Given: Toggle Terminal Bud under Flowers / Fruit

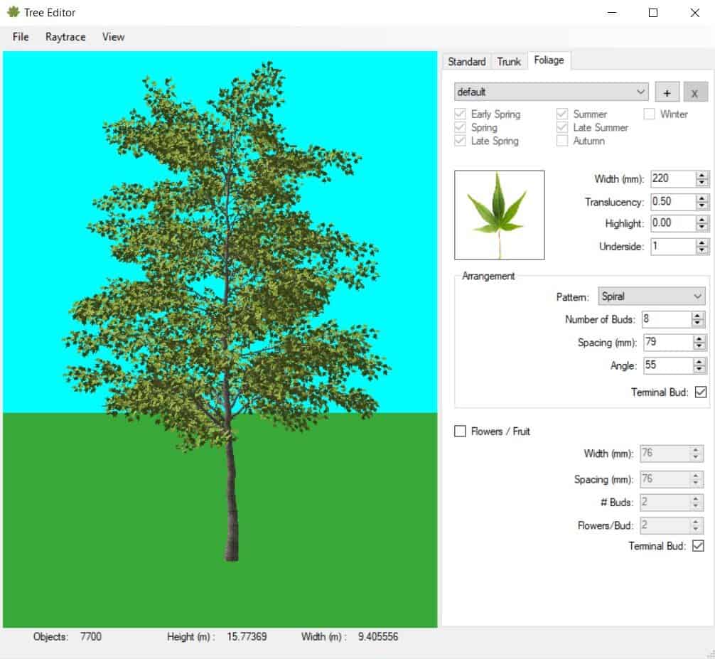Looking at the screenshot, I should click(698, 546).
